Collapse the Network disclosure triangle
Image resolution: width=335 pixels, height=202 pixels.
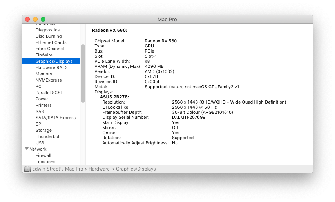(x=27, y=149)
